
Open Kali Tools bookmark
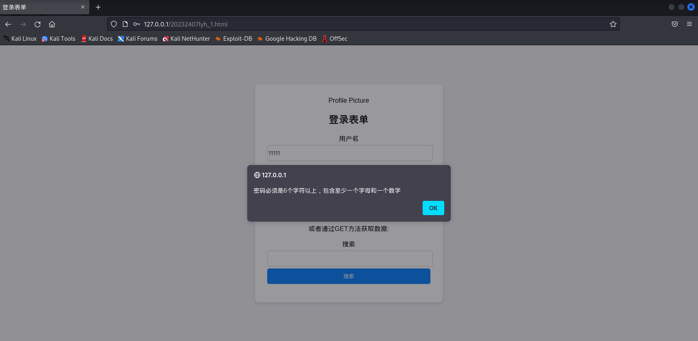(58, 39)
